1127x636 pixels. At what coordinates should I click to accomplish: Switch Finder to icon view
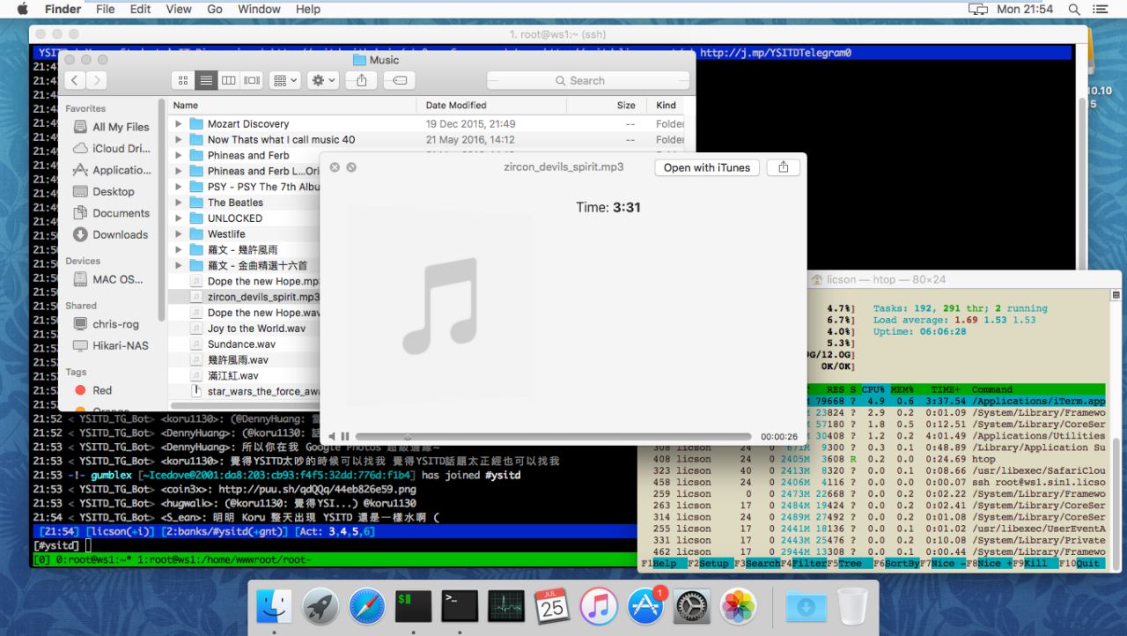click(182, 80)
